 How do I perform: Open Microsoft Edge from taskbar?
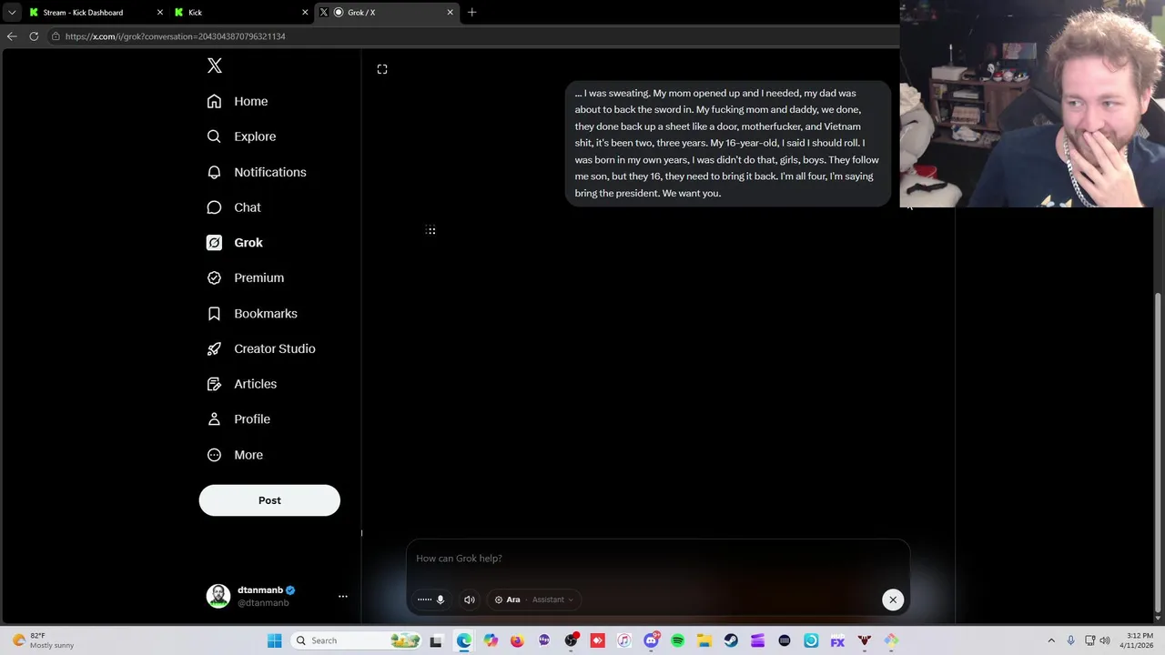(464, 640)
